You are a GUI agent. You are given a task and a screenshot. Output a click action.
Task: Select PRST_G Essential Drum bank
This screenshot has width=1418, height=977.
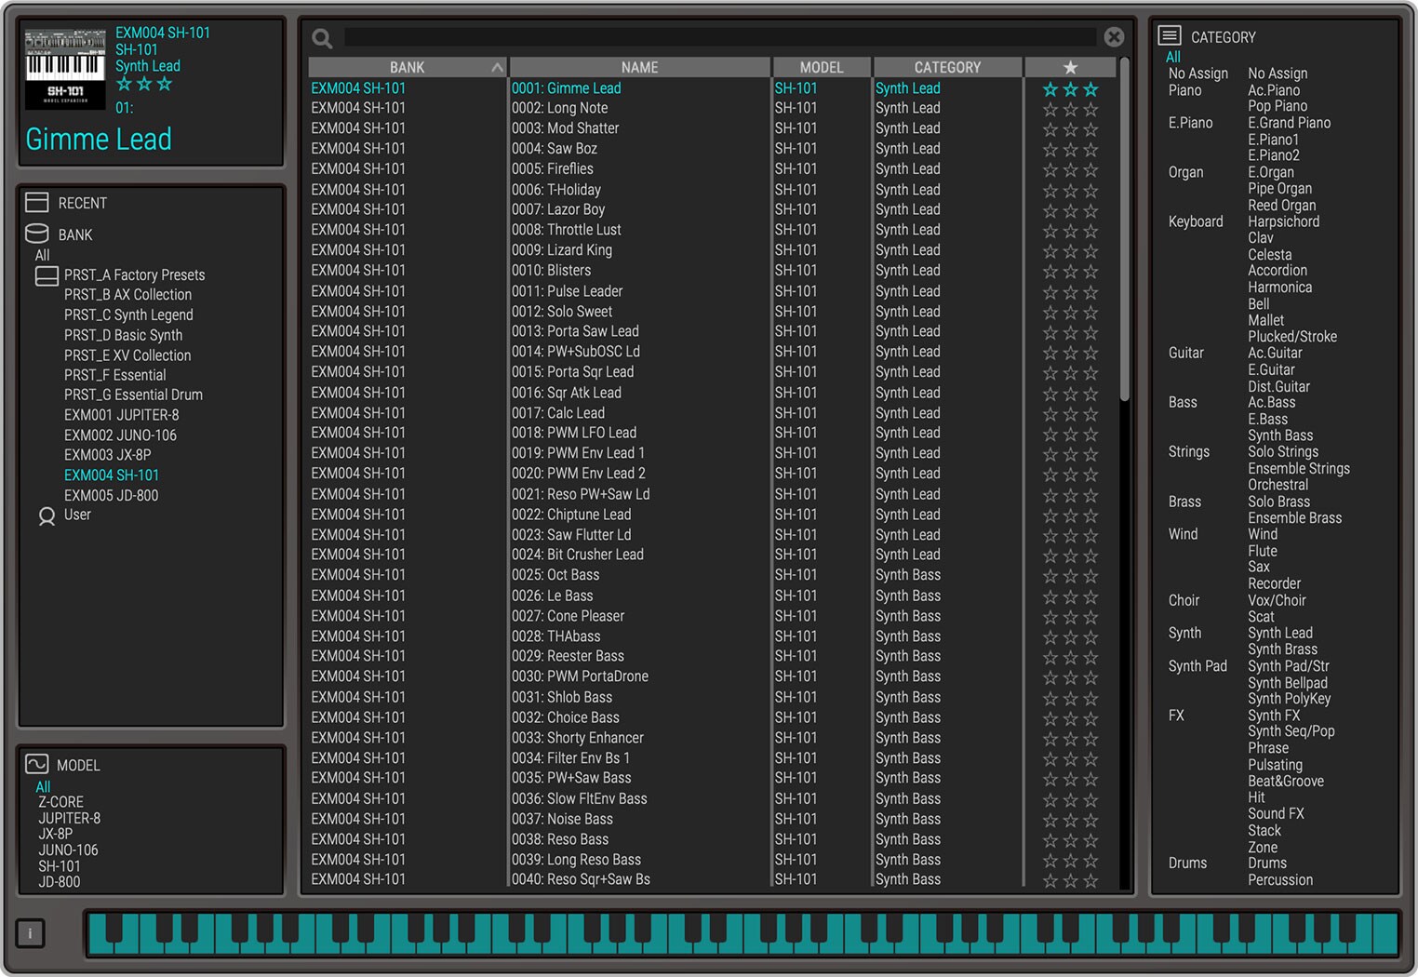point(133,394)
